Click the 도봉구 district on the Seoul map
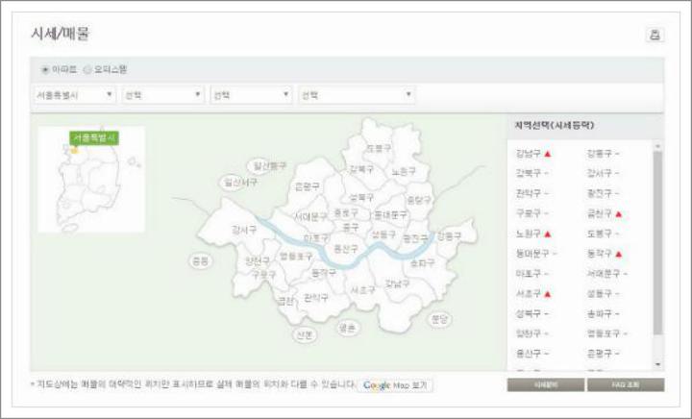The image size is (692, 419). tap(379, 148)
